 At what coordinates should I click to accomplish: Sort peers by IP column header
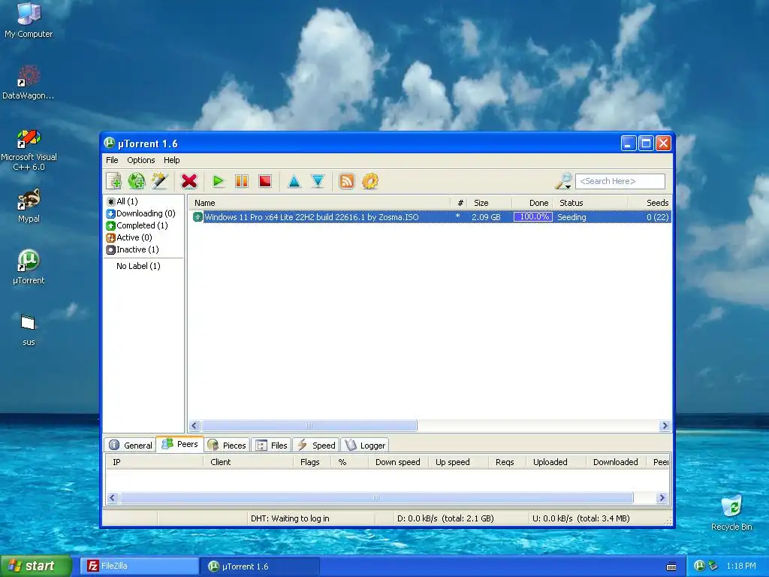[154, 462]
